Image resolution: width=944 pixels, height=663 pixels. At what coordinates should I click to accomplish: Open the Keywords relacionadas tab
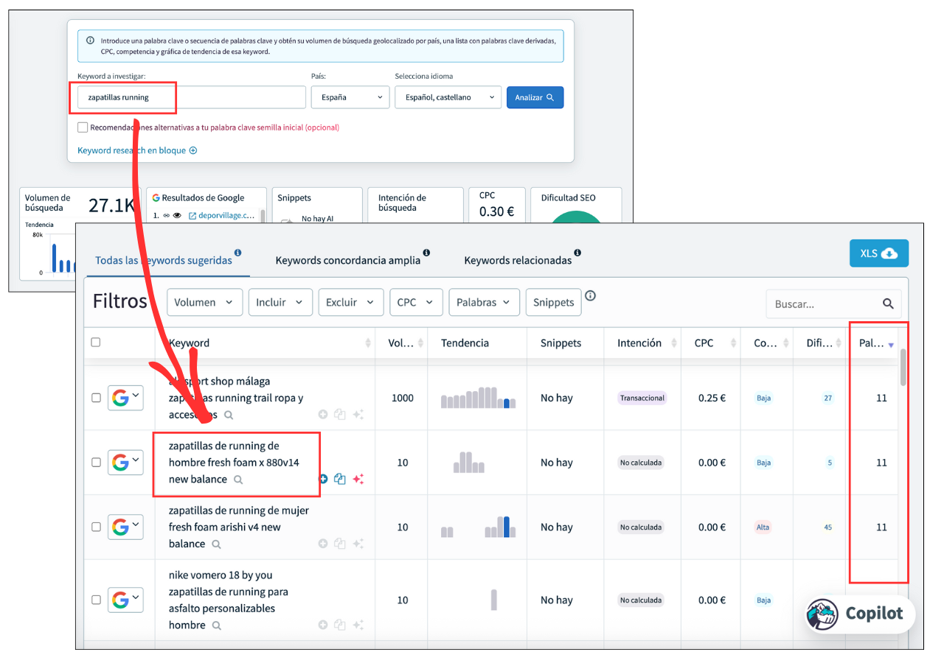coord(517,260)
